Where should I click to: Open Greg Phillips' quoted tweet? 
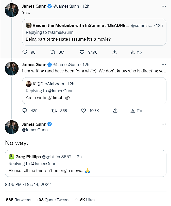click(85, 164)
